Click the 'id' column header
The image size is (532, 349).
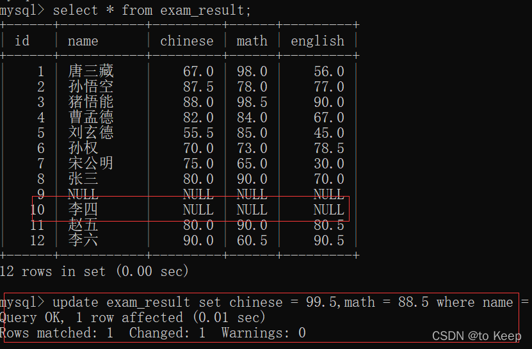(x=22, y=41)
